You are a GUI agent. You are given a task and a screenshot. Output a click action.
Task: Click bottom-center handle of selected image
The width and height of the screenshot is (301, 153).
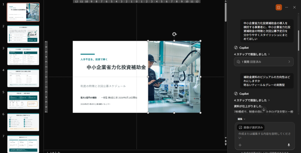(x=174, y=113)
